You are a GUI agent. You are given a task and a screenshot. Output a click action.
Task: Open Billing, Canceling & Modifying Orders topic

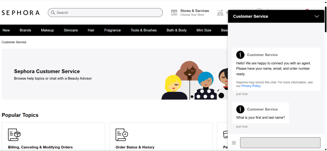tap(53, 136)
